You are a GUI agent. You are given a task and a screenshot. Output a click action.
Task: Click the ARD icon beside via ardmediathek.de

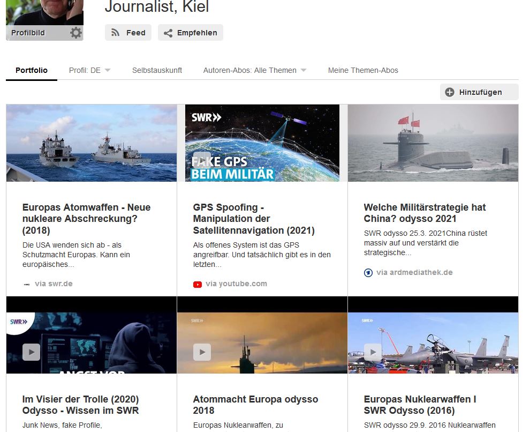tap(368, 273)
